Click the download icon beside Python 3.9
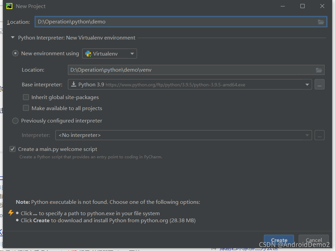Screen dimensions: 335x251 [74, 84]
